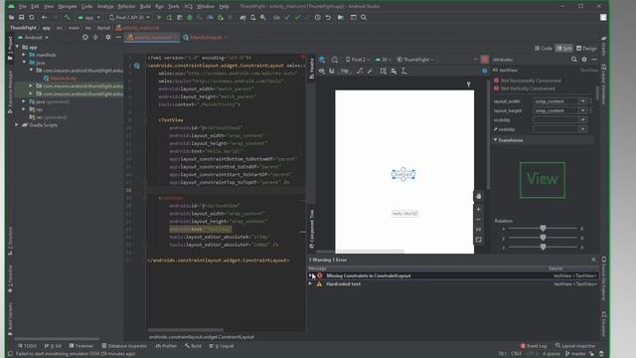Click the VCS Commit checkmark icon
Screen dimensions: 636x358
tap(297, 18)
